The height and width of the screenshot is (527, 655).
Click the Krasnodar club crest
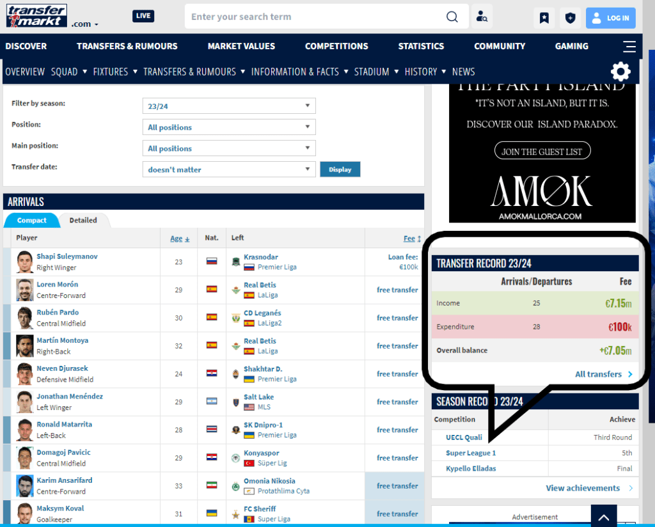(x=236, y=262)
